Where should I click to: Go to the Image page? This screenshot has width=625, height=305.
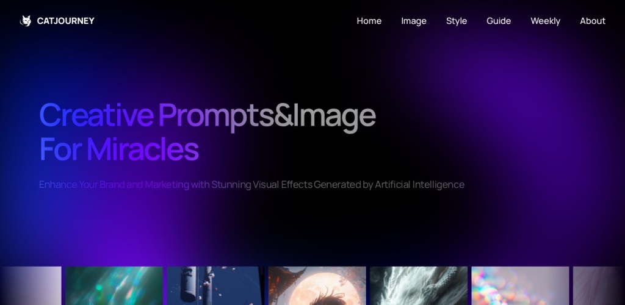(414, 21)
